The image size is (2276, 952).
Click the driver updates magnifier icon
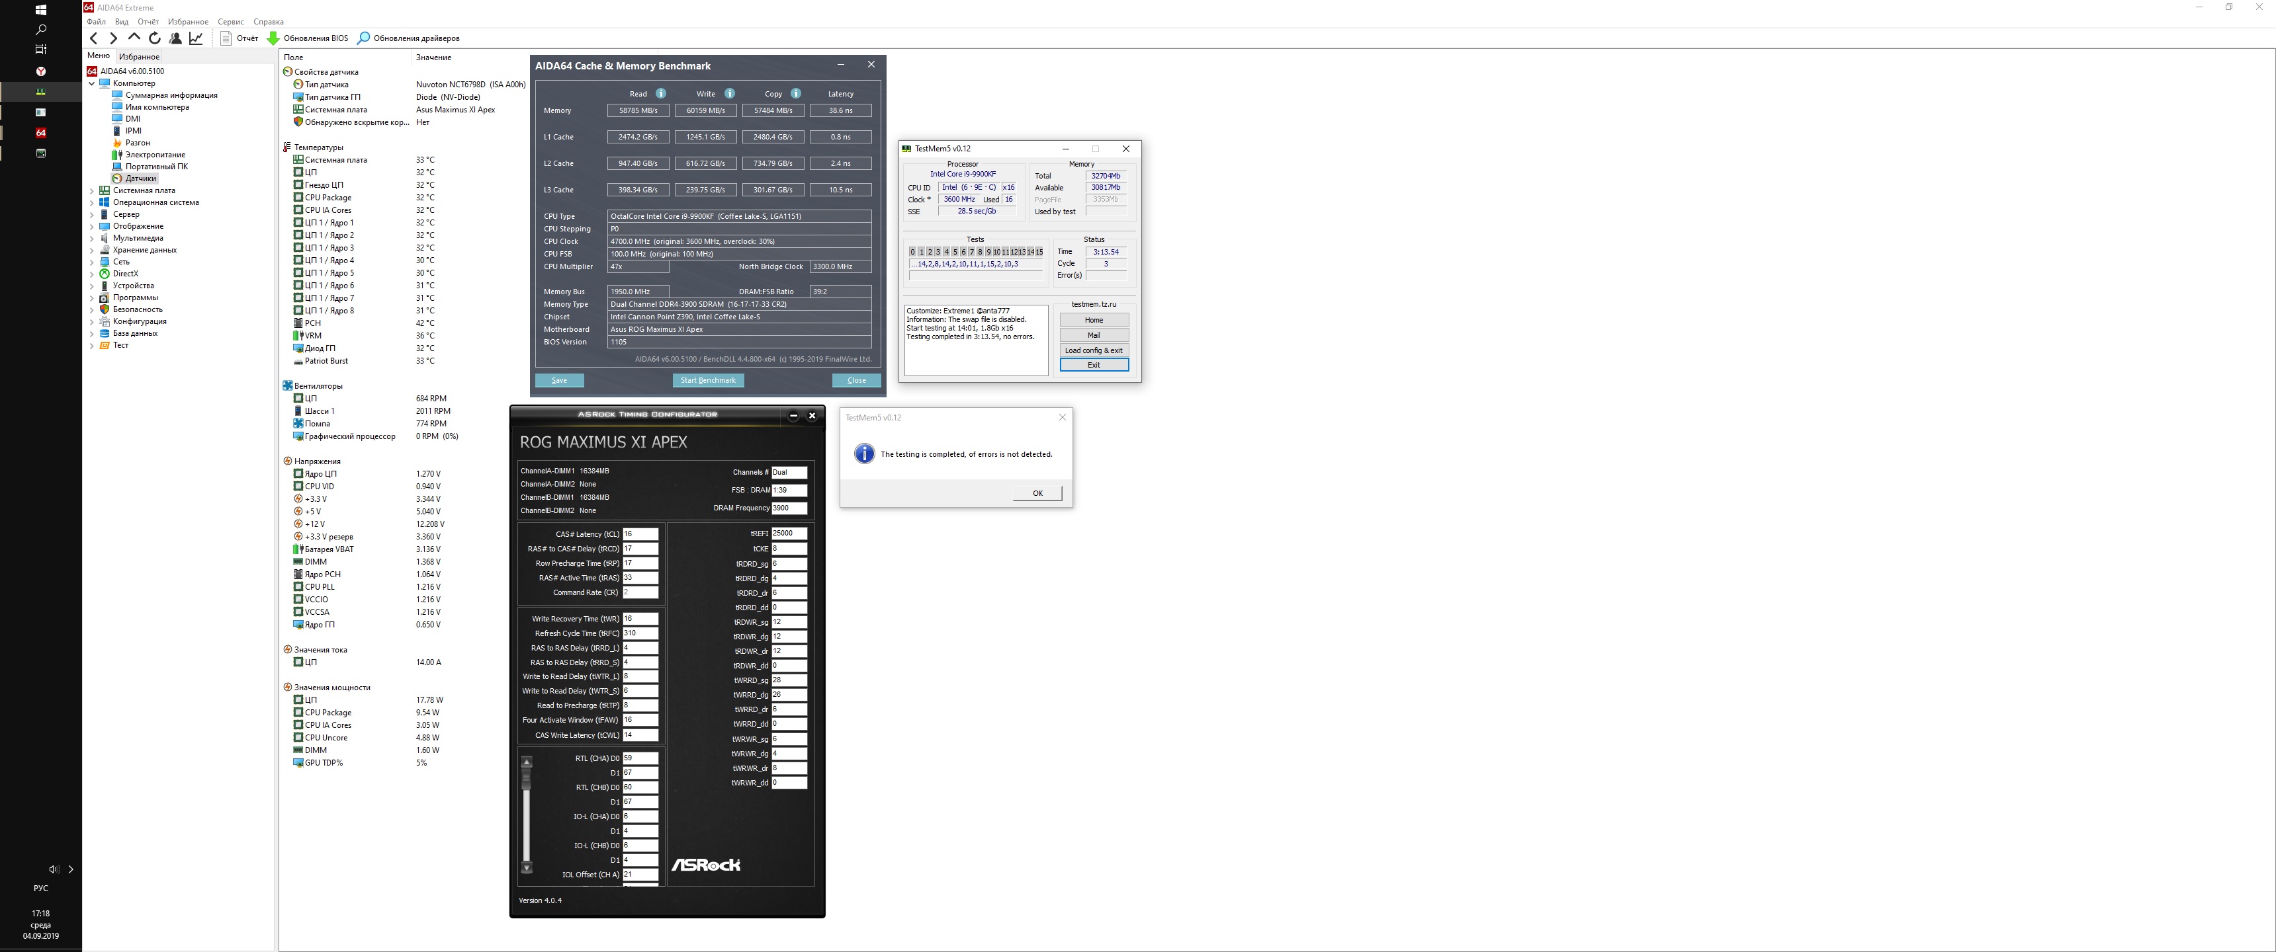pos(363,38)
